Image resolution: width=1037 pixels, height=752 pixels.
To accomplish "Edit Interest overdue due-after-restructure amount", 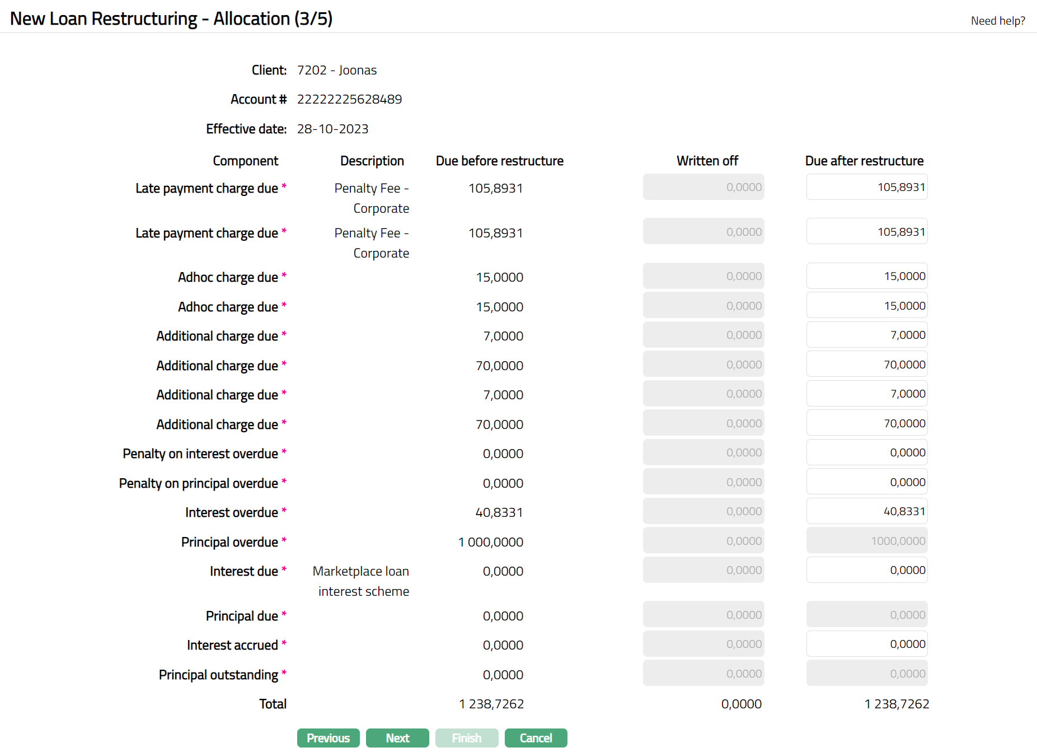I will coord(866,511).
